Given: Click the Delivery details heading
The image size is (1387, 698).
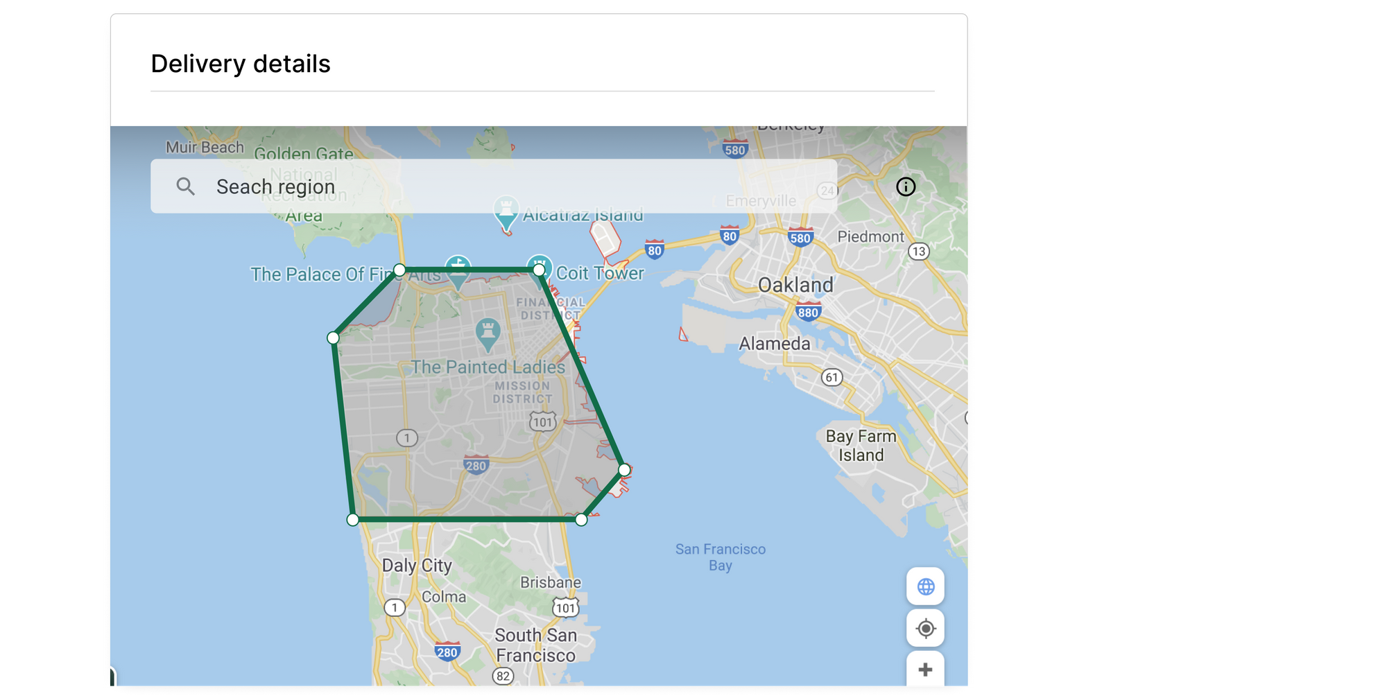Looking at the screenshot, I should tap(241, 64).
